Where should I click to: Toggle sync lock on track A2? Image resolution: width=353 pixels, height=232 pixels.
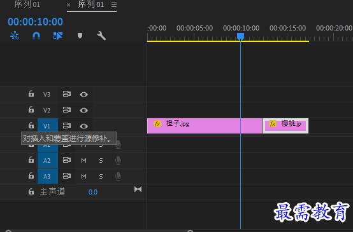pos(67,160)
